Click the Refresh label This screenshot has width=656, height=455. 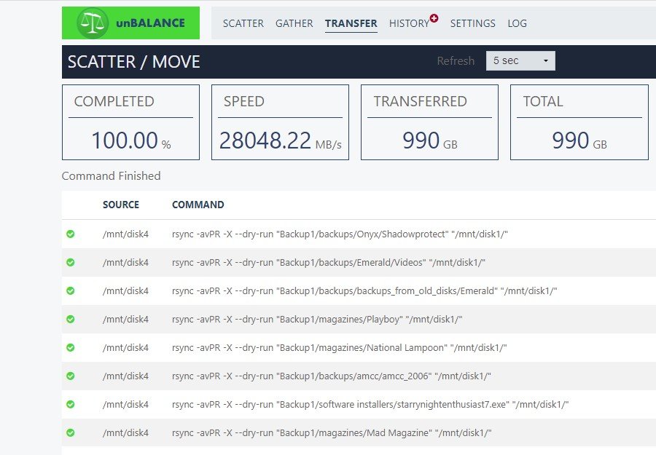tap(456, 61)
